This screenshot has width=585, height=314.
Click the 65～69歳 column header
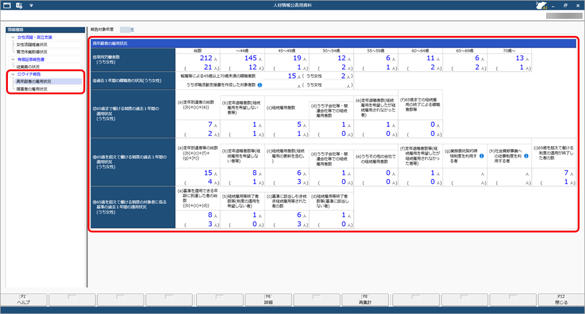tap(465, 51)
